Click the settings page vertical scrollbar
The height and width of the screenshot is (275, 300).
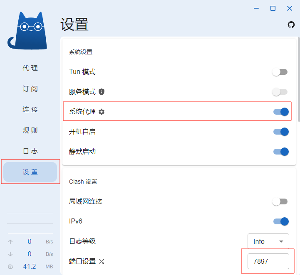click(299, 79)
